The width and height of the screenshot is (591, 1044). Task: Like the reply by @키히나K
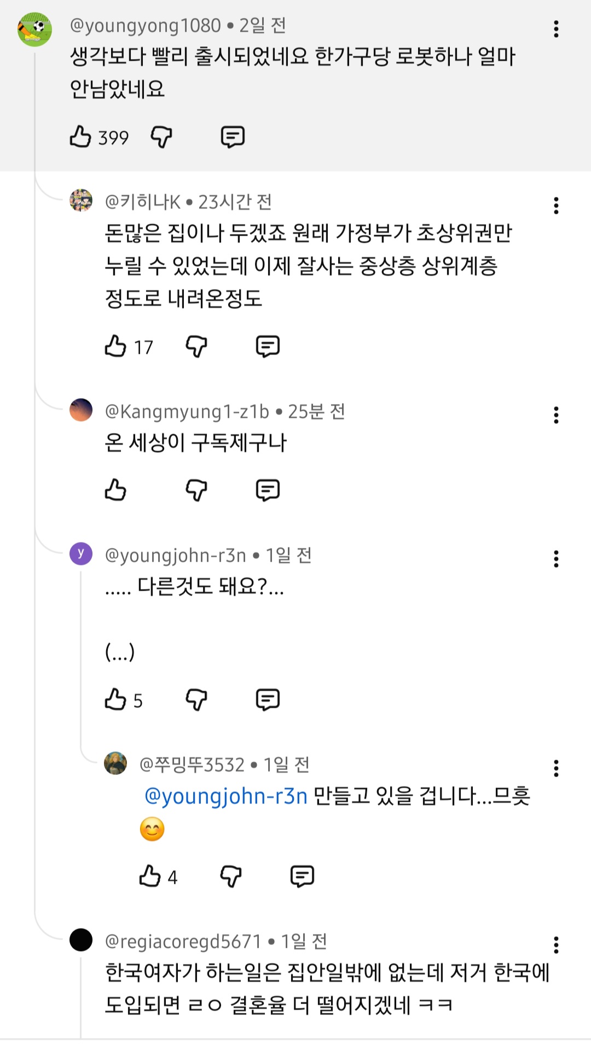point(115,346)
